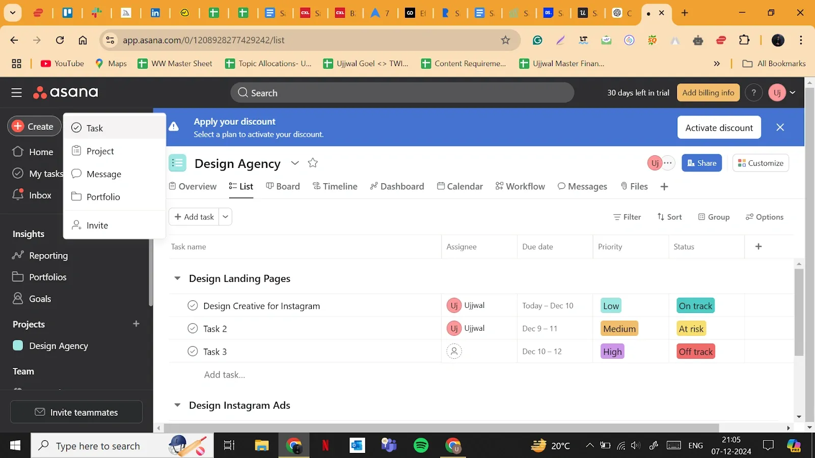The width and height of the screenshot is (815, 458).
Task: Add a new project with plus icon
Action: point(136,324)
